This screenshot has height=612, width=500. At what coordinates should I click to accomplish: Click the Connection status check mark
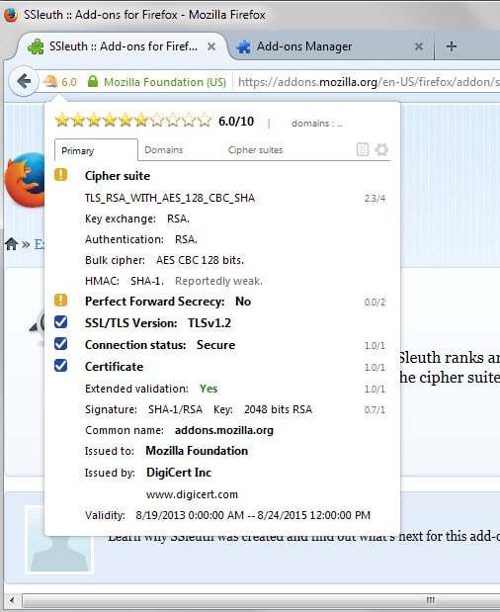[61, 344]
